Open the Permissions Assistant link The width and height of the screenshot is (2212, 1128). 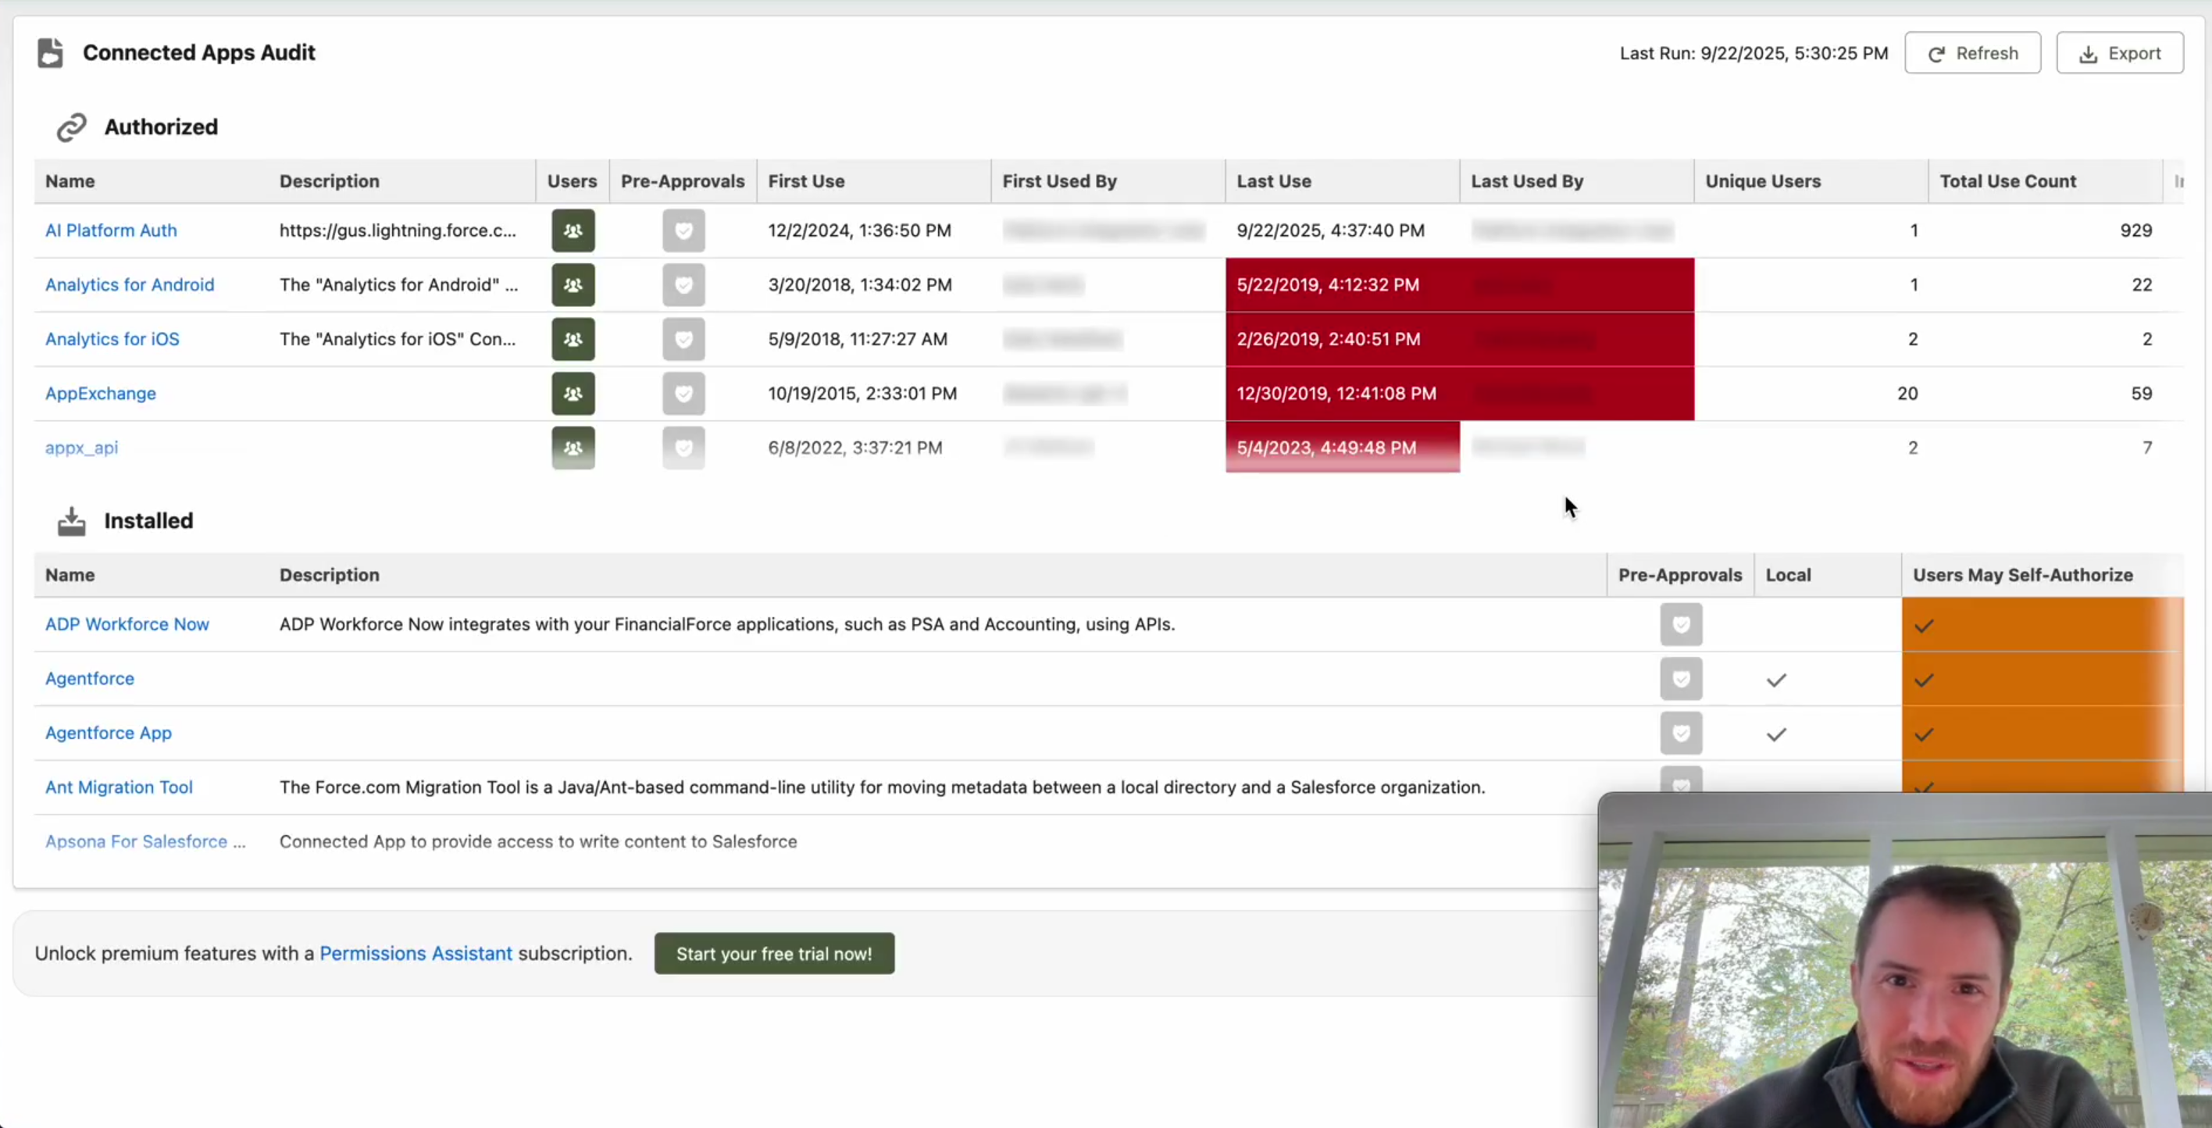pyautogui.click(x=416, y=953)
